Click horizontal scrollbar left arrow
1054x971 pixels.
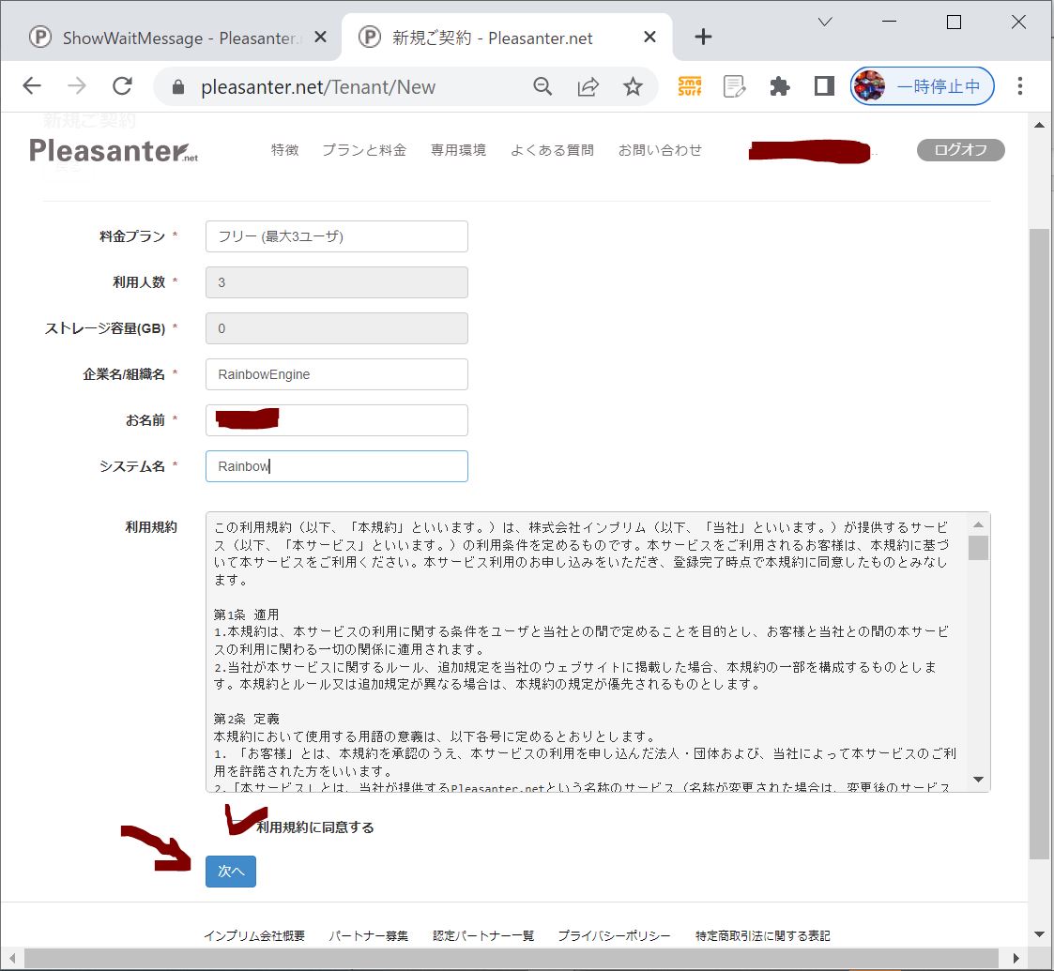pyautogui.click(x=11, y=958)
